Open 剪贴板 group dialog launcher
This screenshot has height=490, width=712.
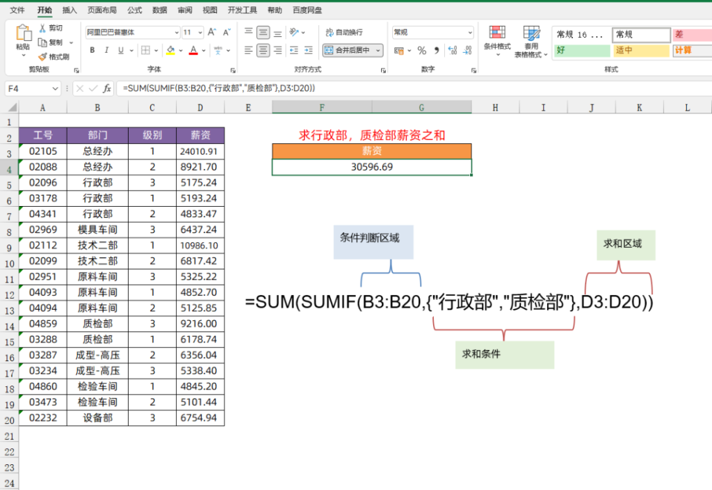pyautogui.click(x=76, y=70)
